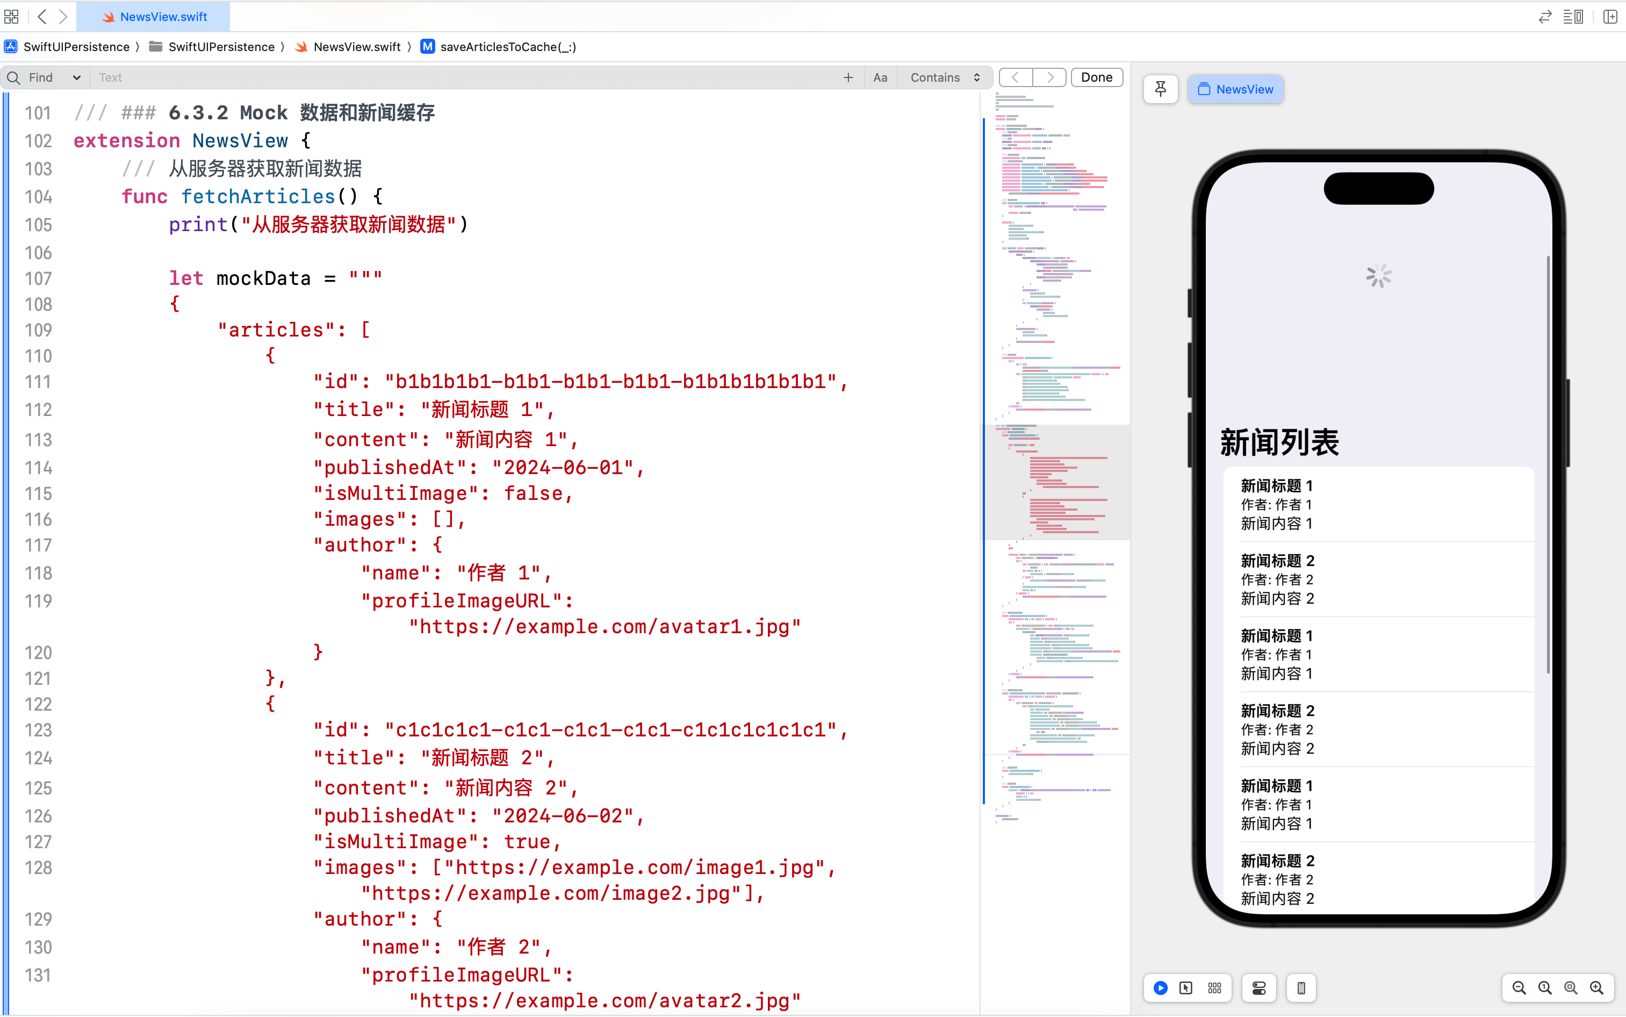
Task: Click line number 107 in the gutter
Action: tap(38, 278)
